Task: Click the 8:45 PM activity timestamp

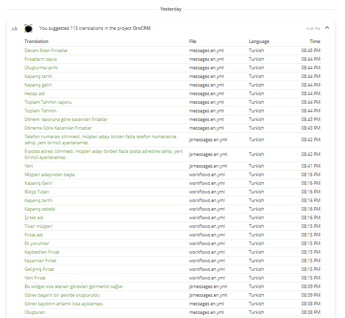Action: click(x=313, y=28)
